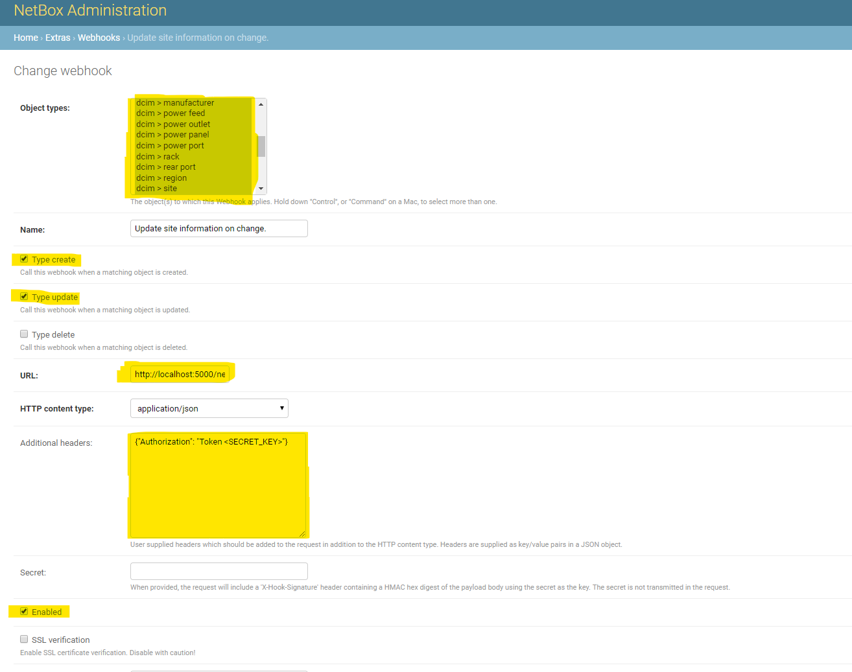Click the object types list scrollbar thumb
The width and height of the screenshot is (852, 672).
tap(261, 146)
